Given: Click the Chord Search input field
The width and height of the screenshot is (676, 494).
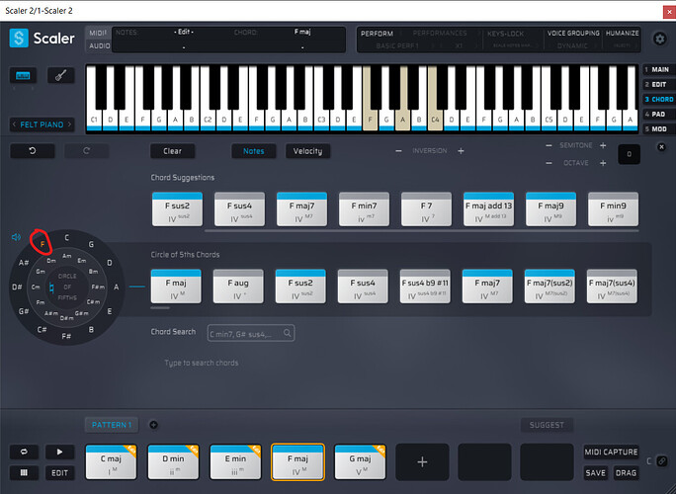Looking at the screenshot, I should tap(251, 333).
